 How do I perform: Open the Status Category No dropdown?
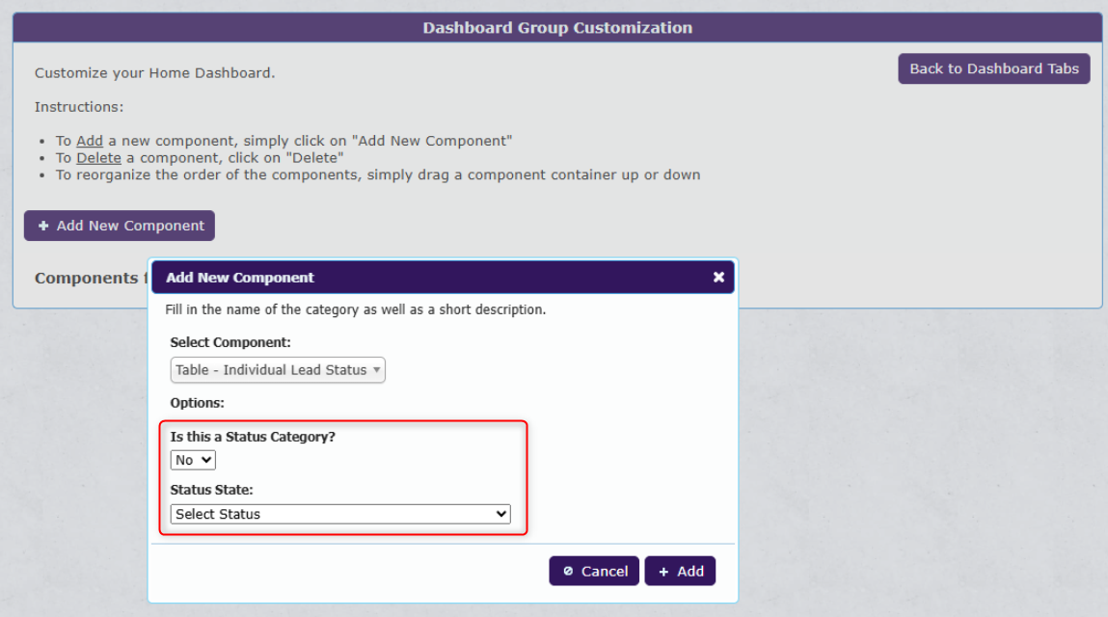(193, 460)
